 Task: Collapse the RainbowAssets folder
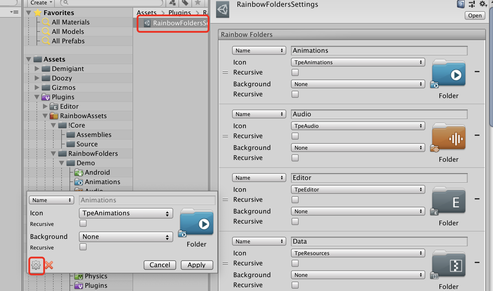(45, 116)
